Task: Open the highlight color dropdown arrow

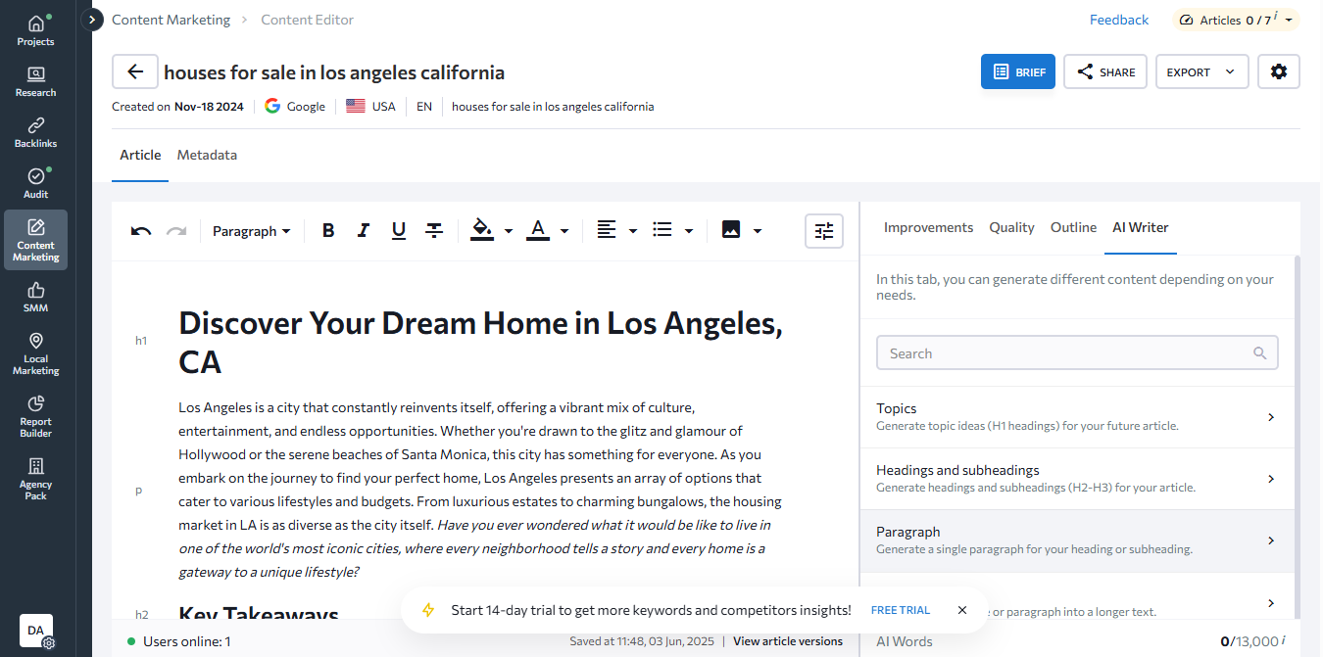Action: click(509, 231)
